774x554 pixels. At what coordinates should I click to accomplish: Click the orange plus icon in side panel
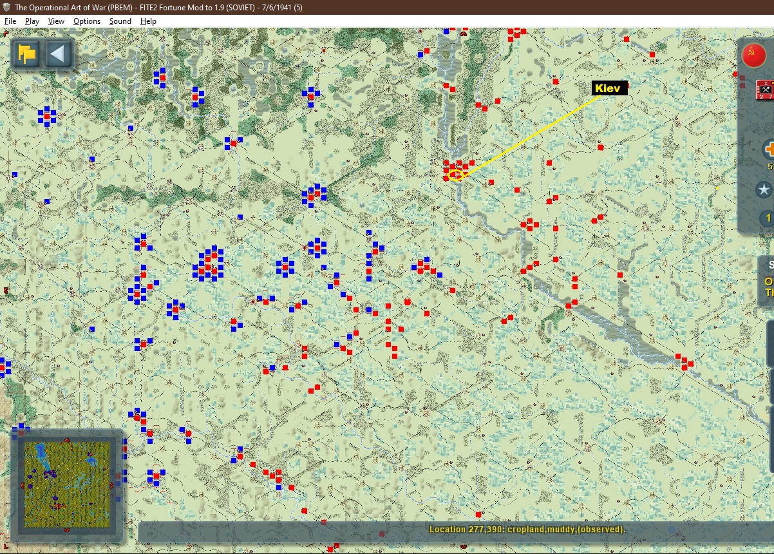point(768,150)
